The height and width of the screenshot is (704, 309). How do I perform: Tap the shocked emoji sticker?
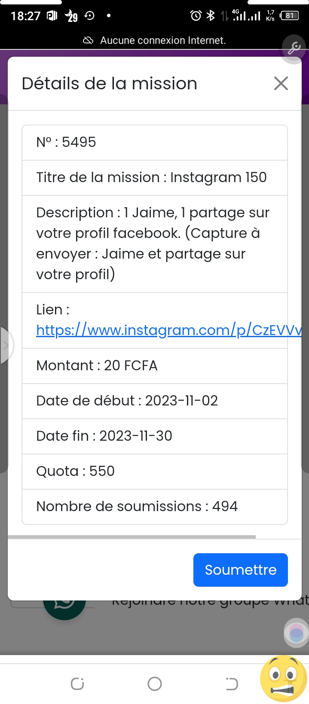tap(283, 678)
